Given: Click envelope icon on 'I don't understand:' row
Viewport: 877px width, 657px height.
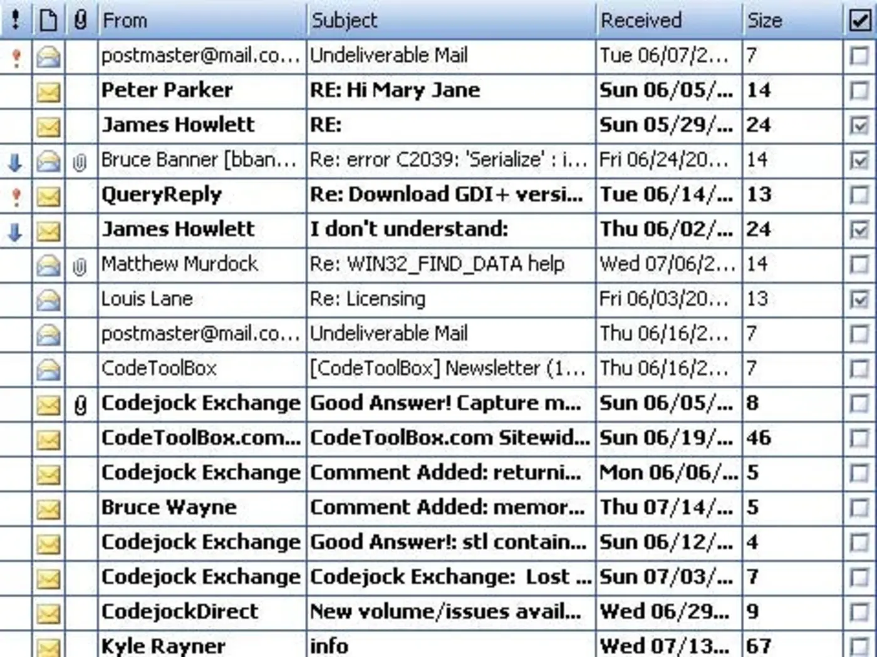Looking at the screenshot, I should coord(48,232).
